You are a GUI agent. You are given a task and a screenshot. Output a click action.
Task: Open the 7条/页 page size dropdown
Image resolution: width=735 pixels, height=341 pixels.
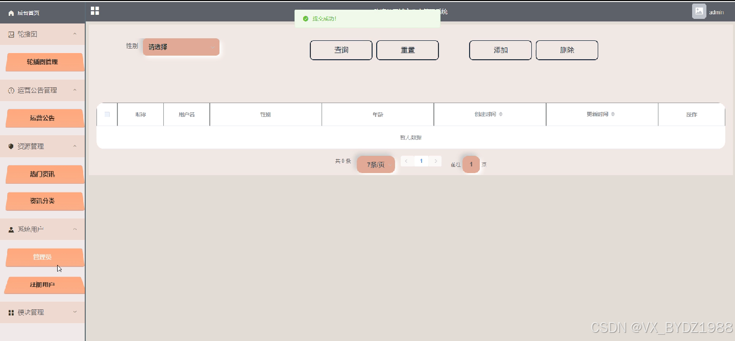[x=376, y=164]
